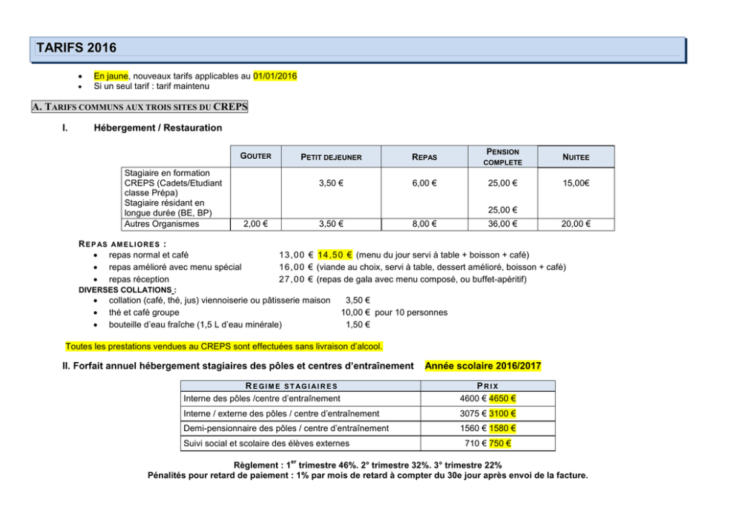Image resolution: width=736 pixels, height=521 pixels.
Task: Click section heading A. Tarifs communs
Action: tap(139, 107)
